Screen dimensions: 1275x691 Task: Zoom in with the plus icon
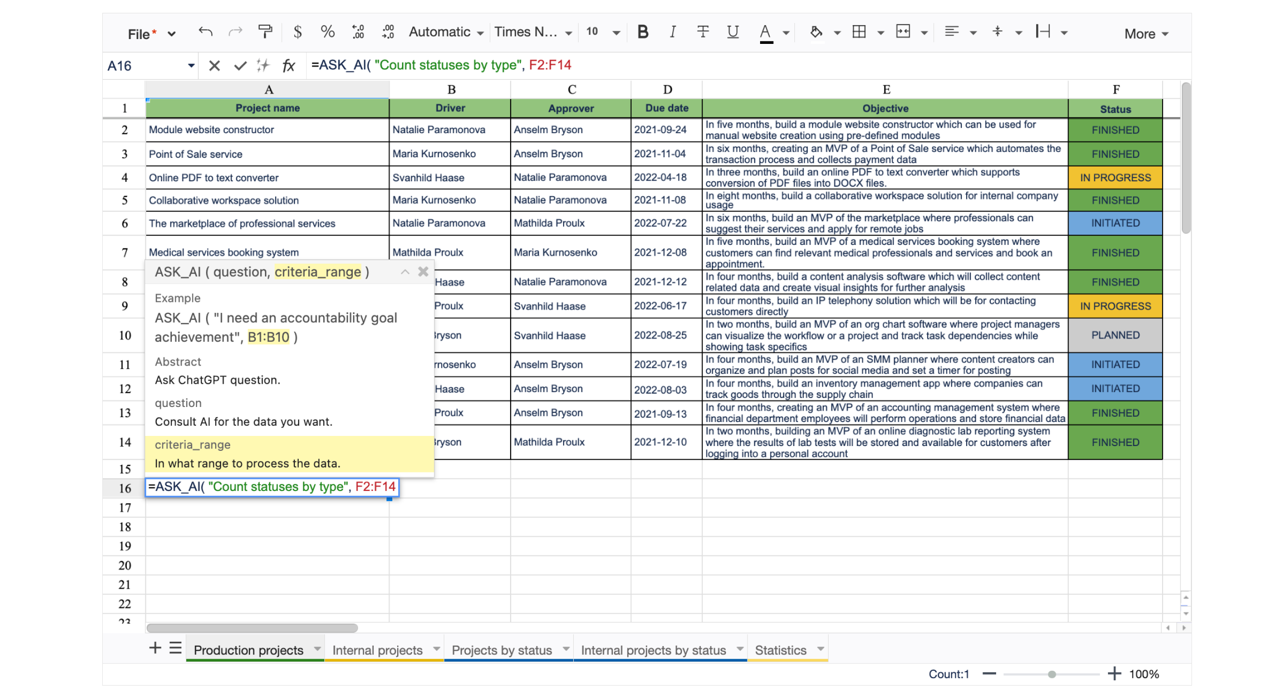pyautogui.click(x=1114, y=673)
